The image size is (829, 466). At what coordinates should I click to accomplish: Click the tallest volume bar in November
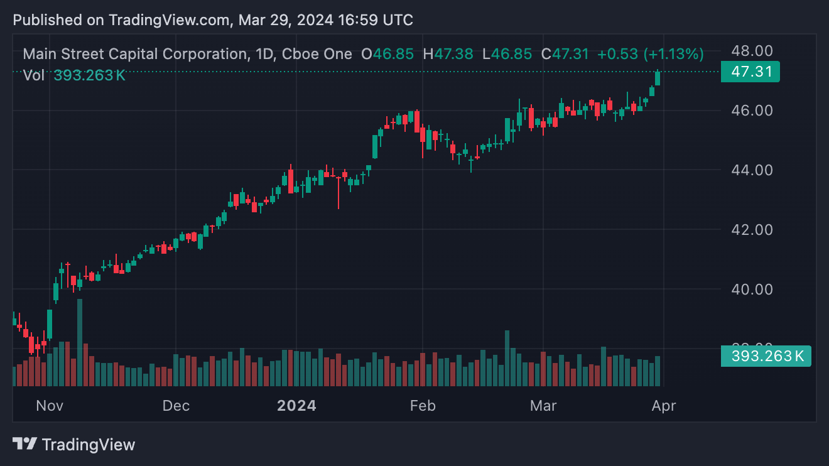80,342
